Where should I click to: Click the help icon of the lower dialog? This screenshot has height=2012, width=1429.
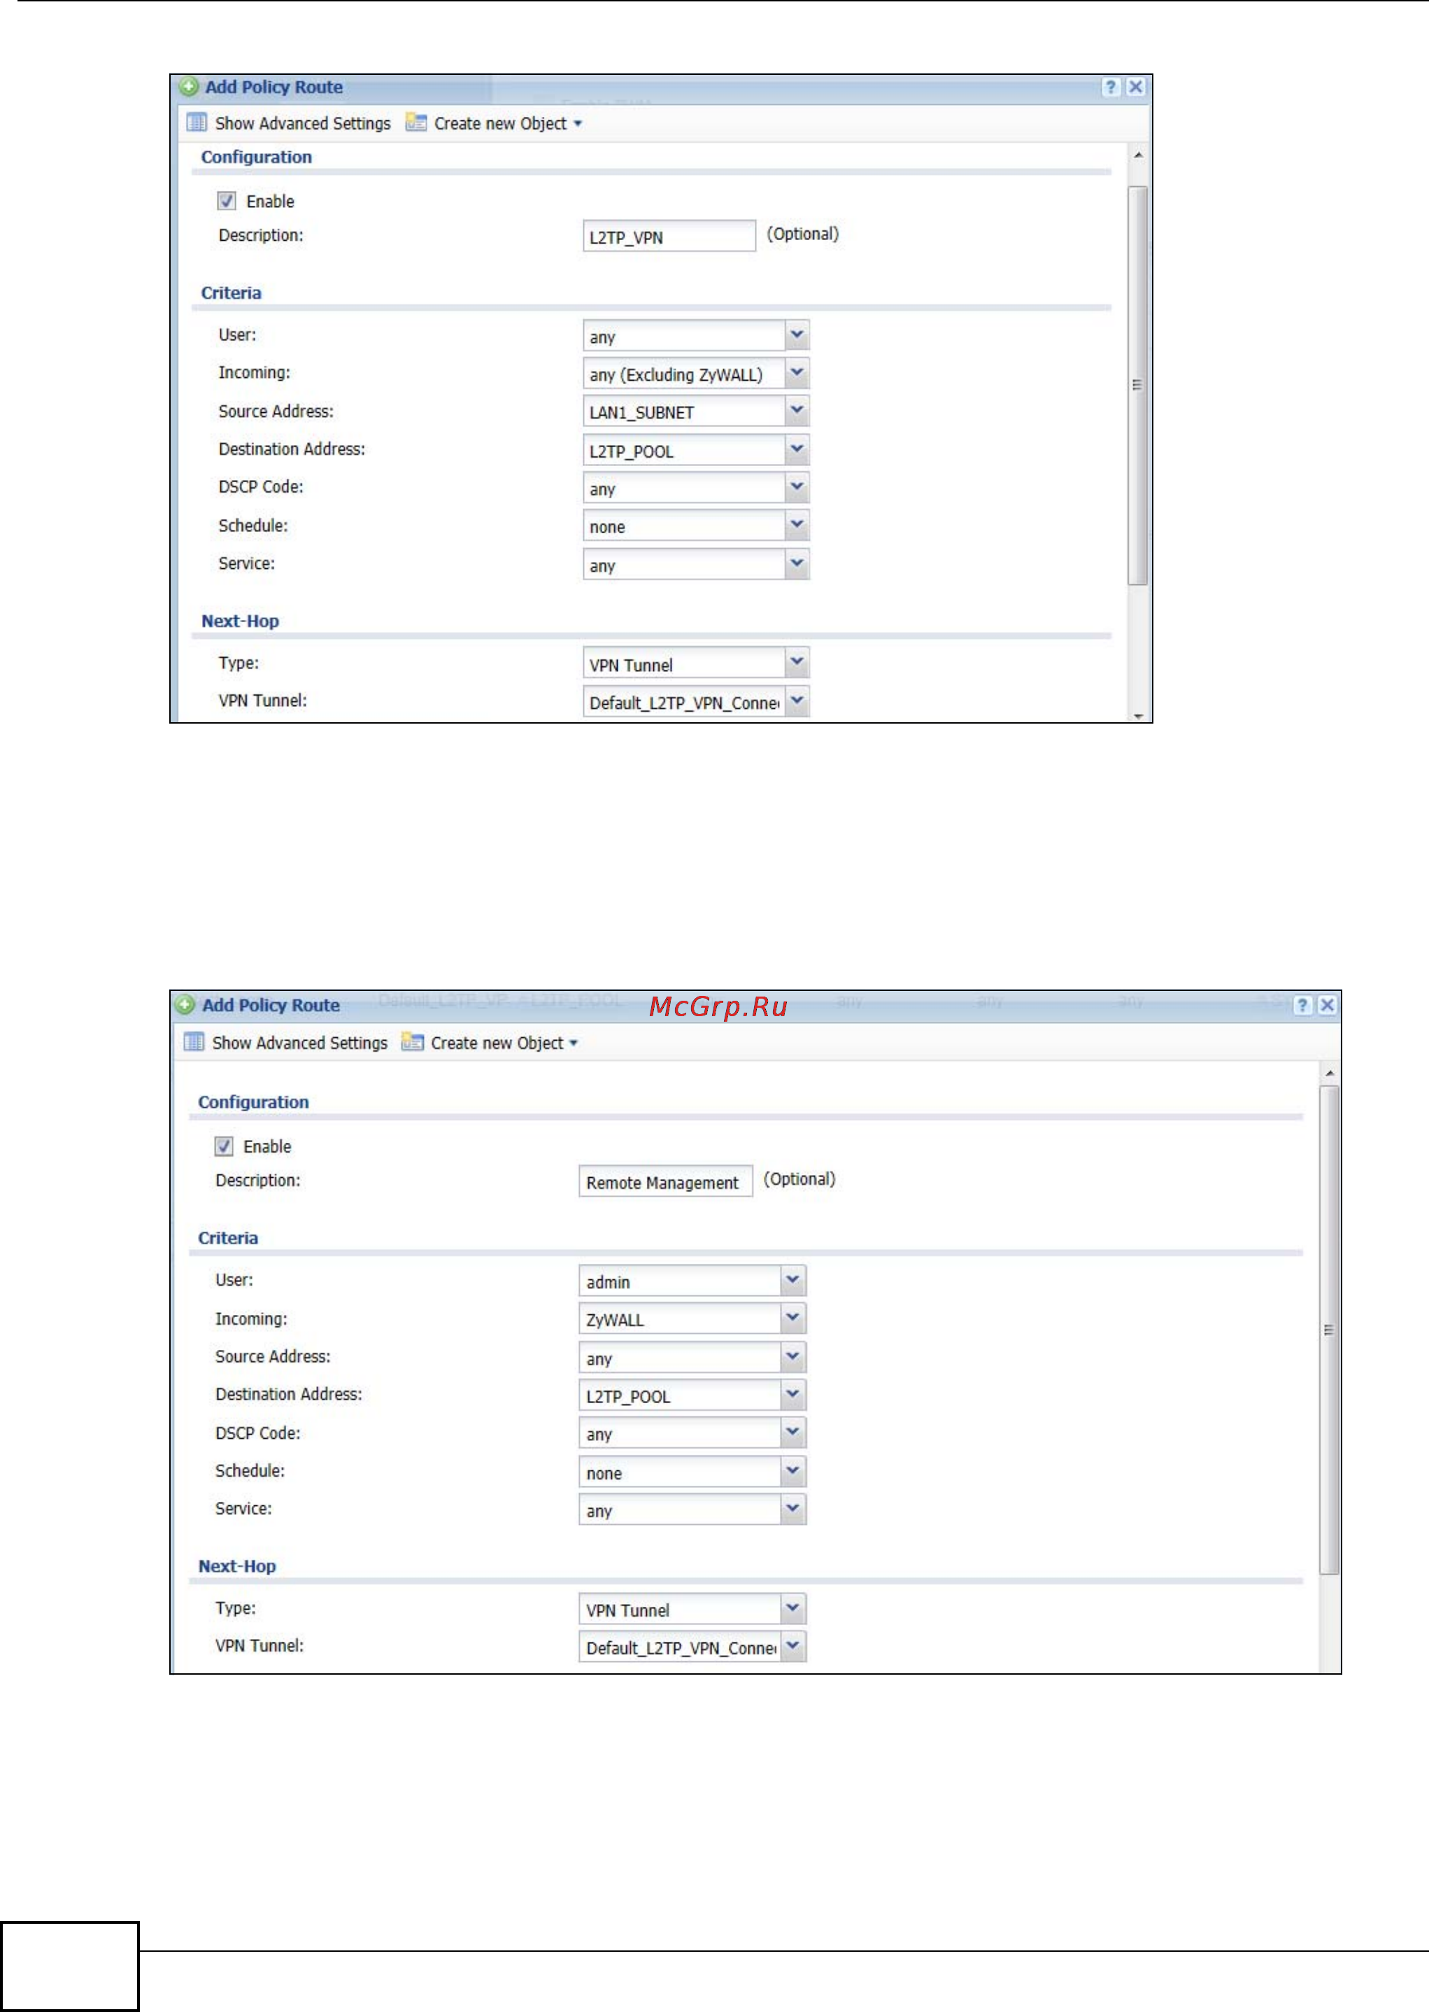(x=1302, y=1005)
